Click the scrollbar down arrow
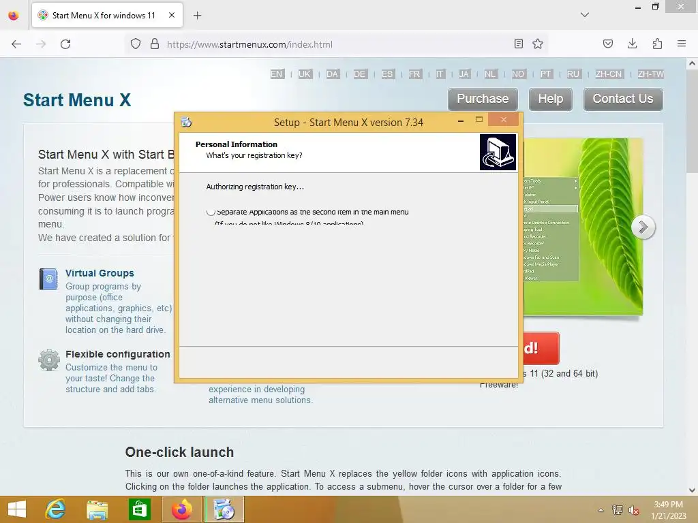 click(691, 490)
